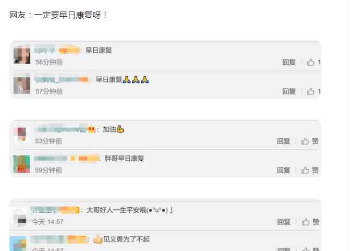Thumbs-up the 大哥好人一生平安 comment

[x=310, y=222]
